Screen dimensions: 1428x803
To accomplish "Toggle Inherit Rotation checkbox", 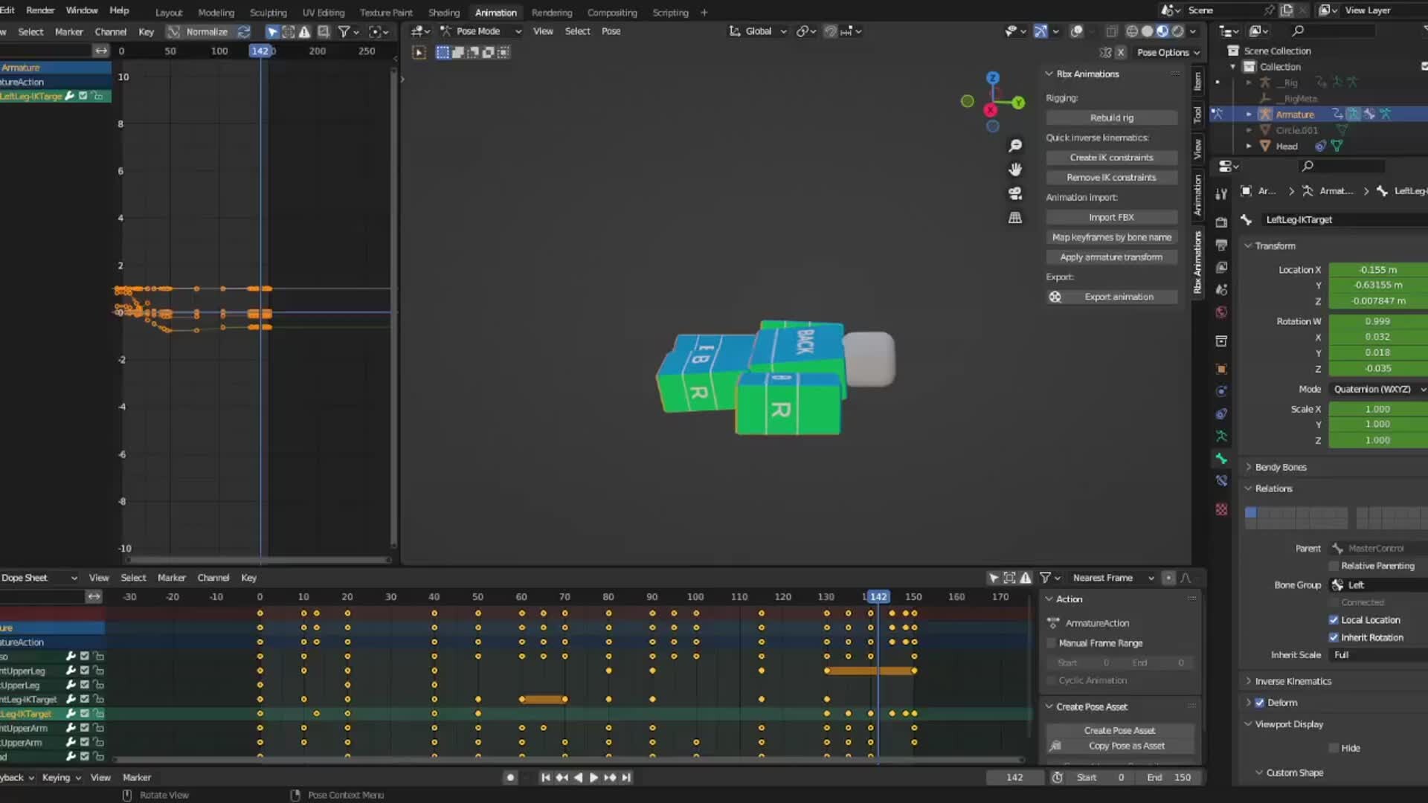I will click(x=1334, y=637).
